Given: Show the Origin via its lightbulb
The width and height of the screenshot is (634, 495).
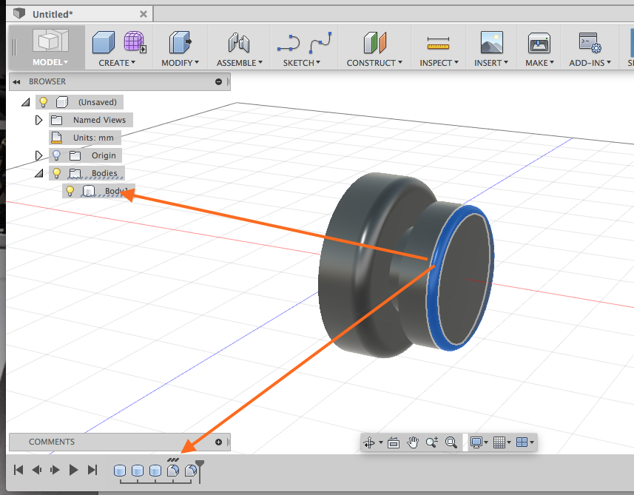Looking at the screenshot, I should pyautogui.click(x=57, y=155).
